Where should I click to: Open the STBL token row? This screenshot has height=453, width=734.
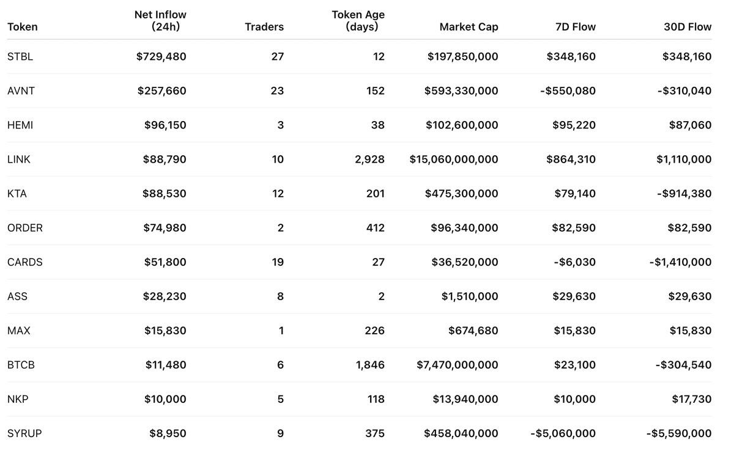(x=20, y=57)
